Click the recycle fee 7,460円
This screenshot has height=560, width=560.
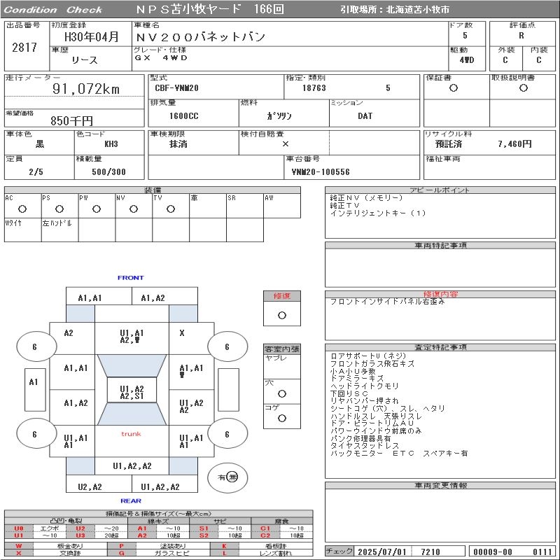[514, 144]
